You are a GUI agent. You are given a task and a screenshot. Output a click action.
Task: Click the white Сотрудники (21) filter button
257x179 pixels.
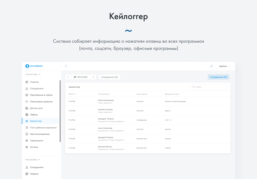point(109,77)
